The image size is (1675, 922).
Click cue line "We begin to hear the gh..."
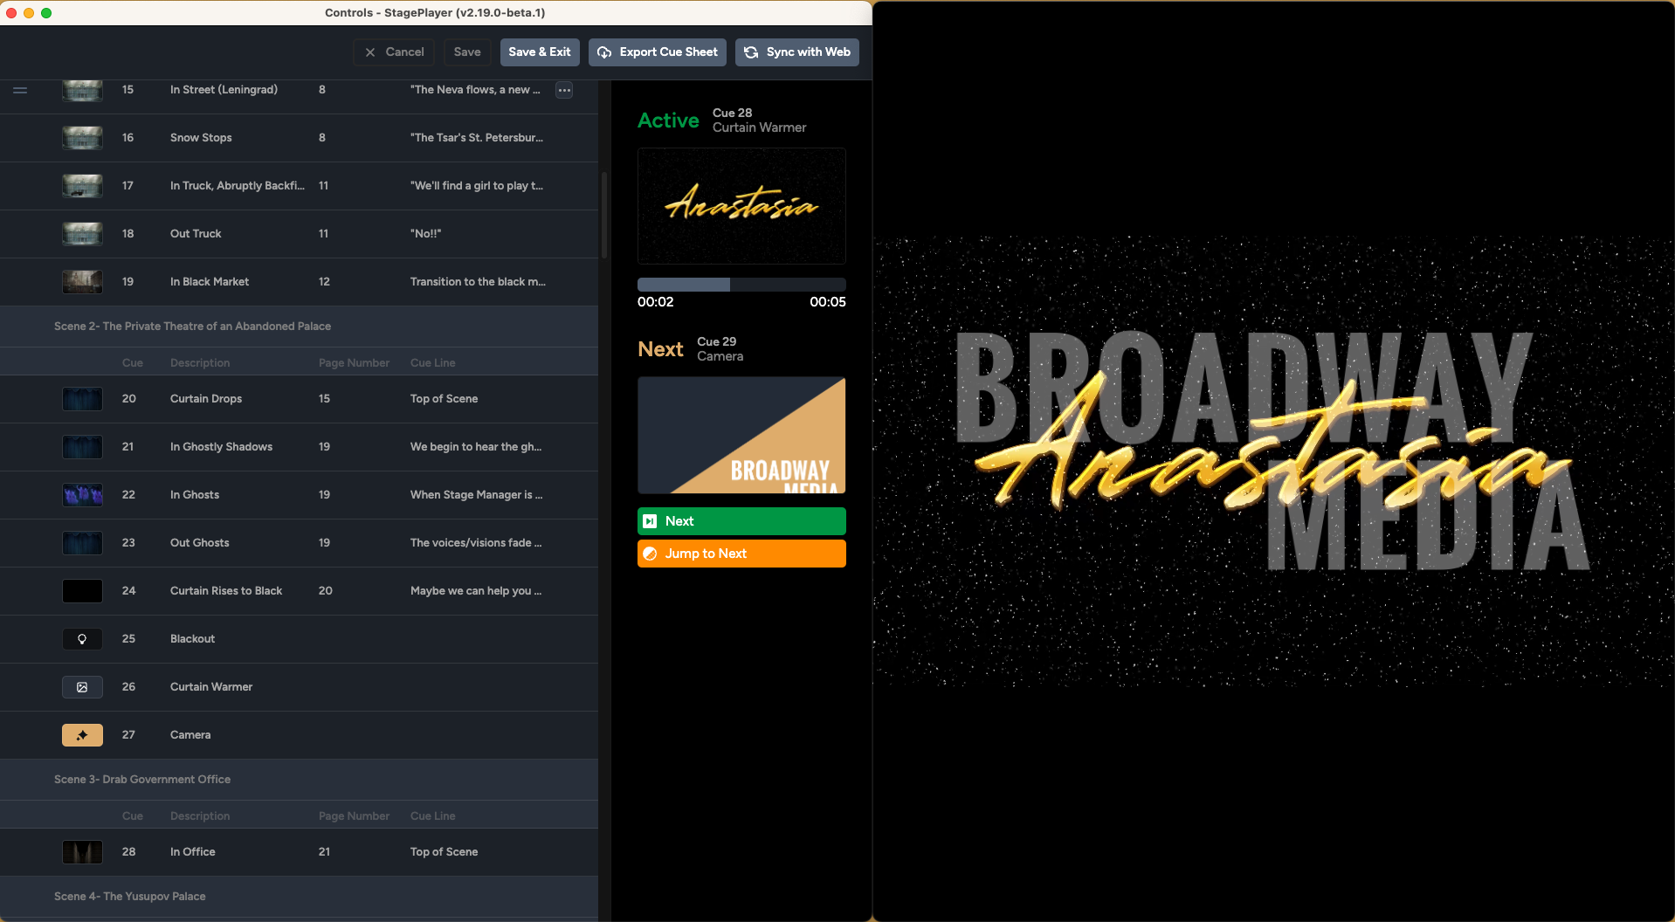pos(476,447)
